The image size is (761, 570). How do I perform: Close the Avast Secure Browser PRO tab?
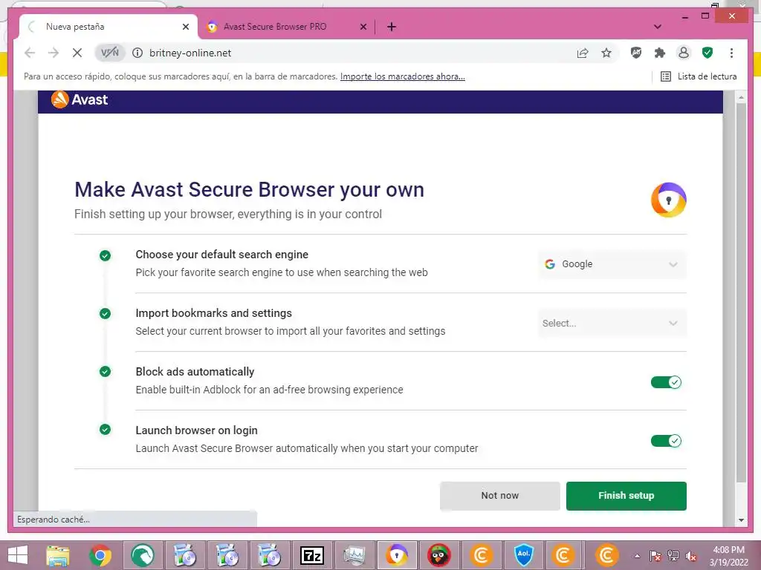tap(363, 27)
